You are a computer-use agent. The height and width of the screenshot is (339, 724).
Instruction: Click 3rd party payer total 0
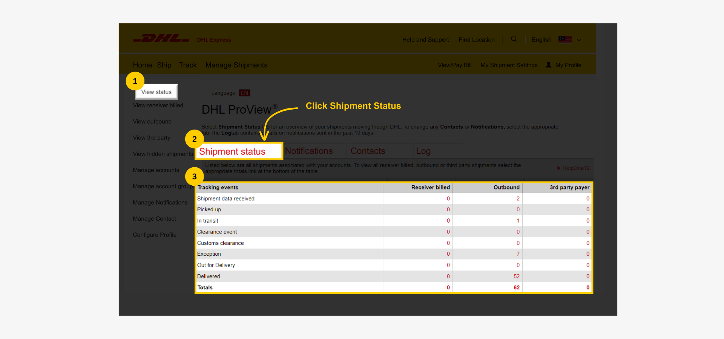[588, 287]
